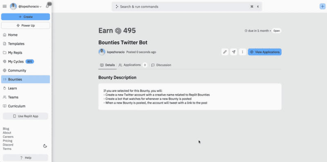Click the Earn 495 heading
Screen dimensions: 327x162
click(117, 31)
